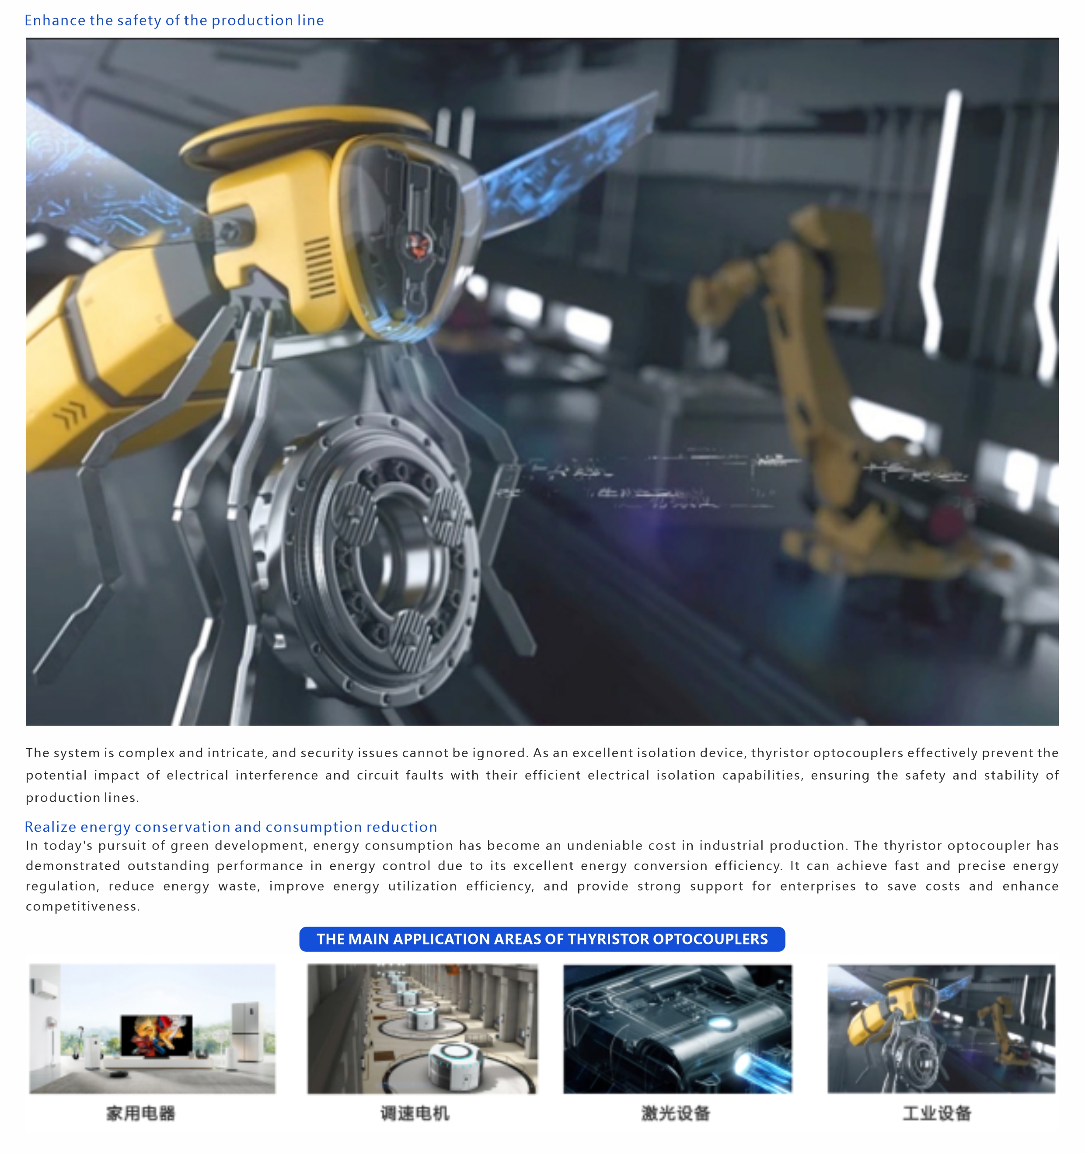
Task: Click the paragraph about green development energy consumption
Action: [x=542, y=875]
